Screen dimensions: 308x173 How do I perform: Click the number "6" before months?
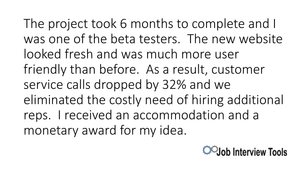(123, 24)
